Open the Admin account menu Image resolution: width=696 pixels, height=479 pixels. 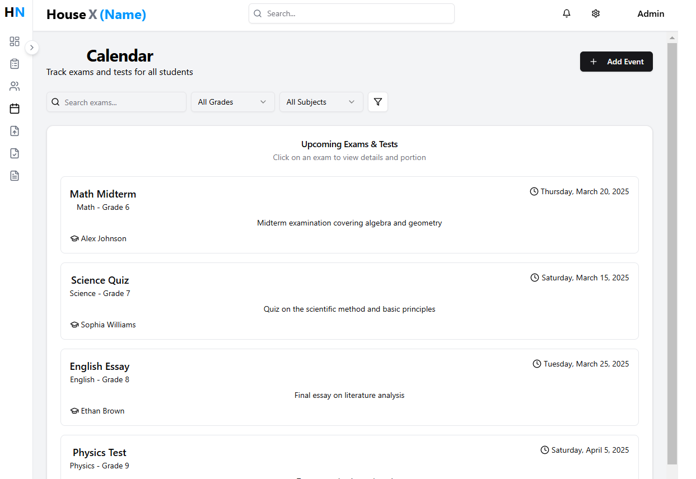(x=651, y=13)
